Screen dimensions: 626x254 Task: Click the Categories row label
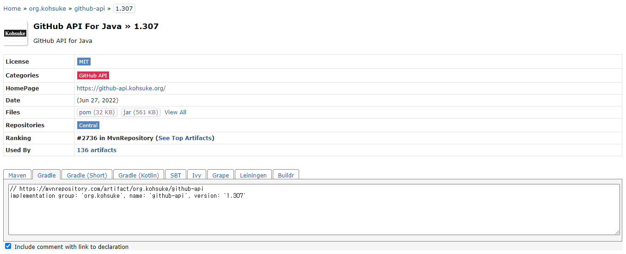22,75
